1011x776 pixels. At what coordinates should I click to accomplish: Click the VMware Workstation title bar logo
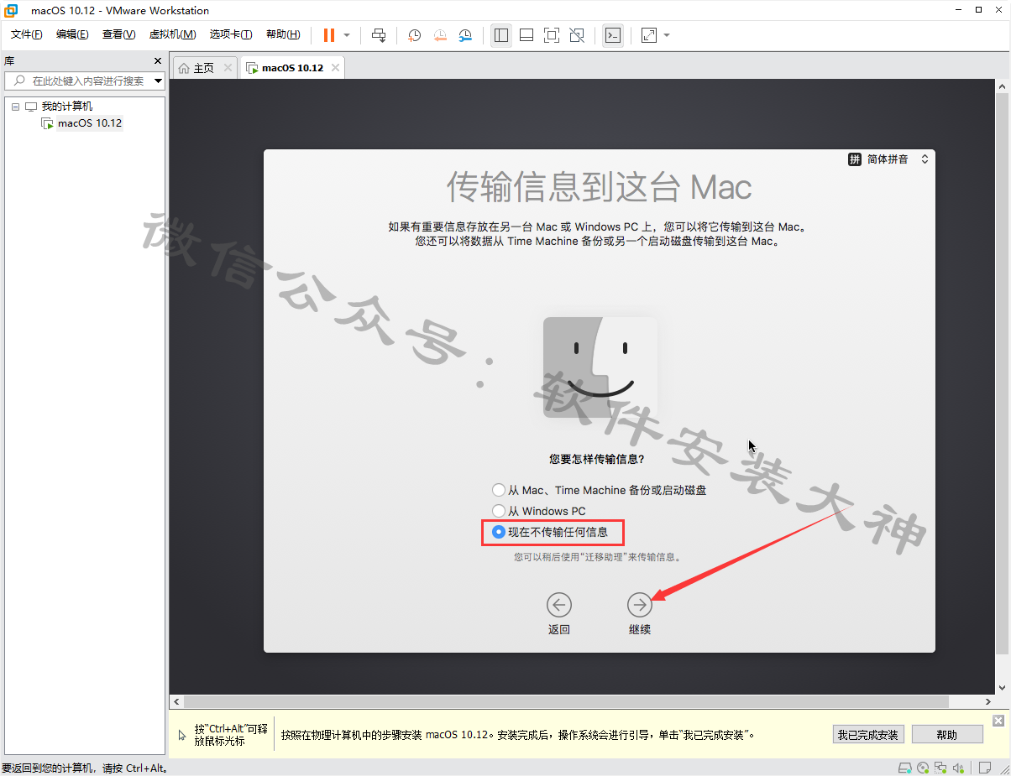click(12, 11)
